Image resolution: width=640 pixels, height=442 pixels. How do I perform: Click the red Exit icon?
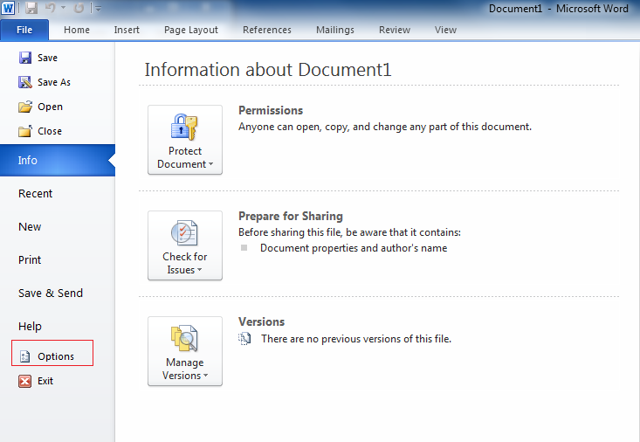[x=25, y=381]
